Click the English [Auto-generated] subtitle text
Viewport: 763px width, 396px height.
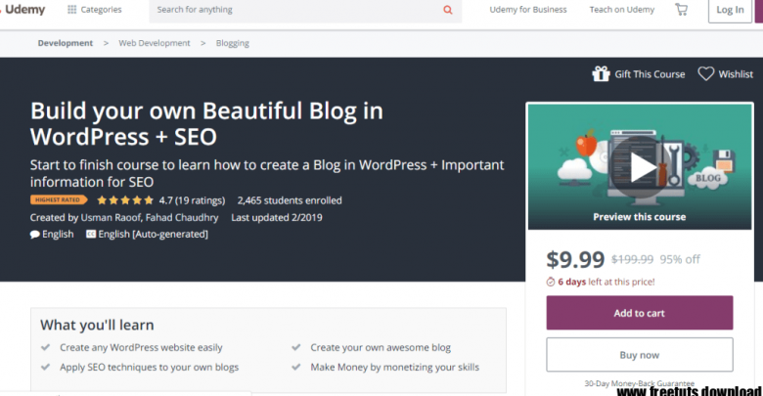pos(154,234)
